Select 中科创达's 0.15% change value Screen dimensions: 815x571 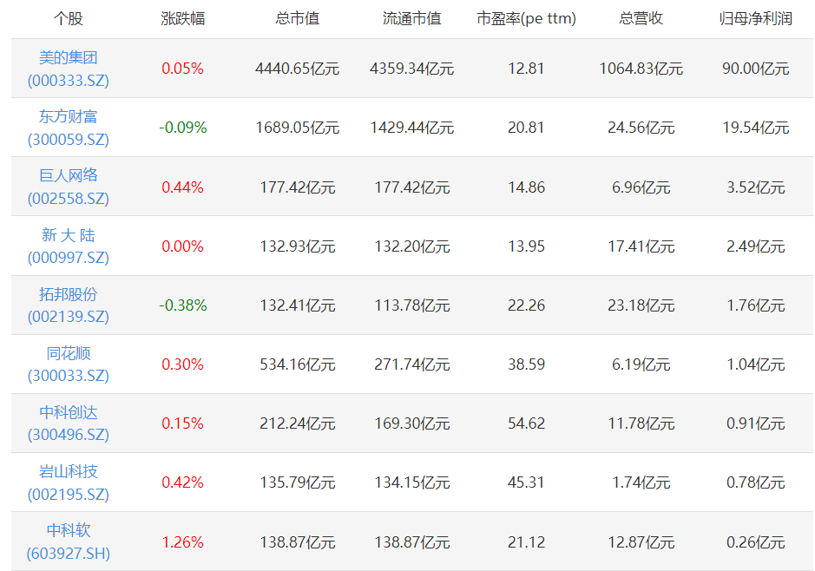click(182, 423)
